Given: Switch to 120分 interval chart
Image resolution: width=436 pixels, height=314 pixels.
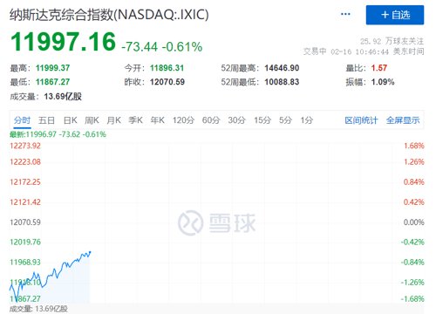Looking at the screenshot, I should coord(183,120).
